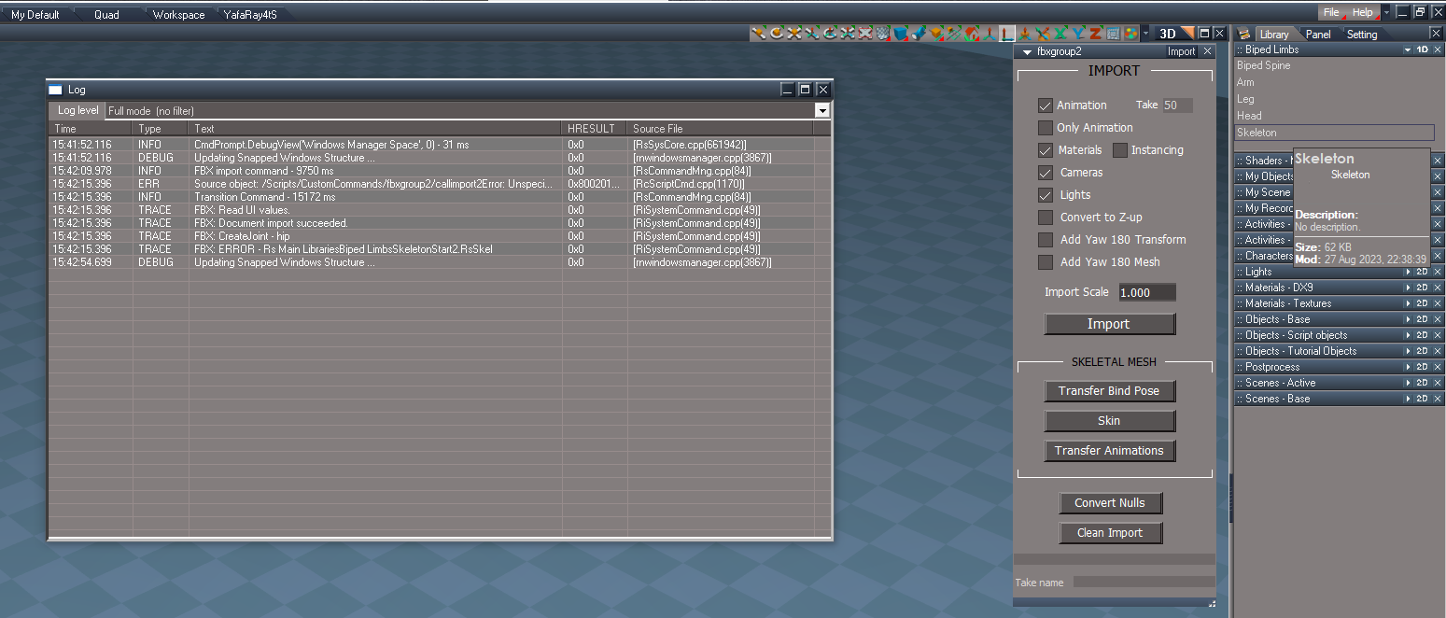Click Convert Nulls button
1446x618 pixels.
click(1109, 503)
